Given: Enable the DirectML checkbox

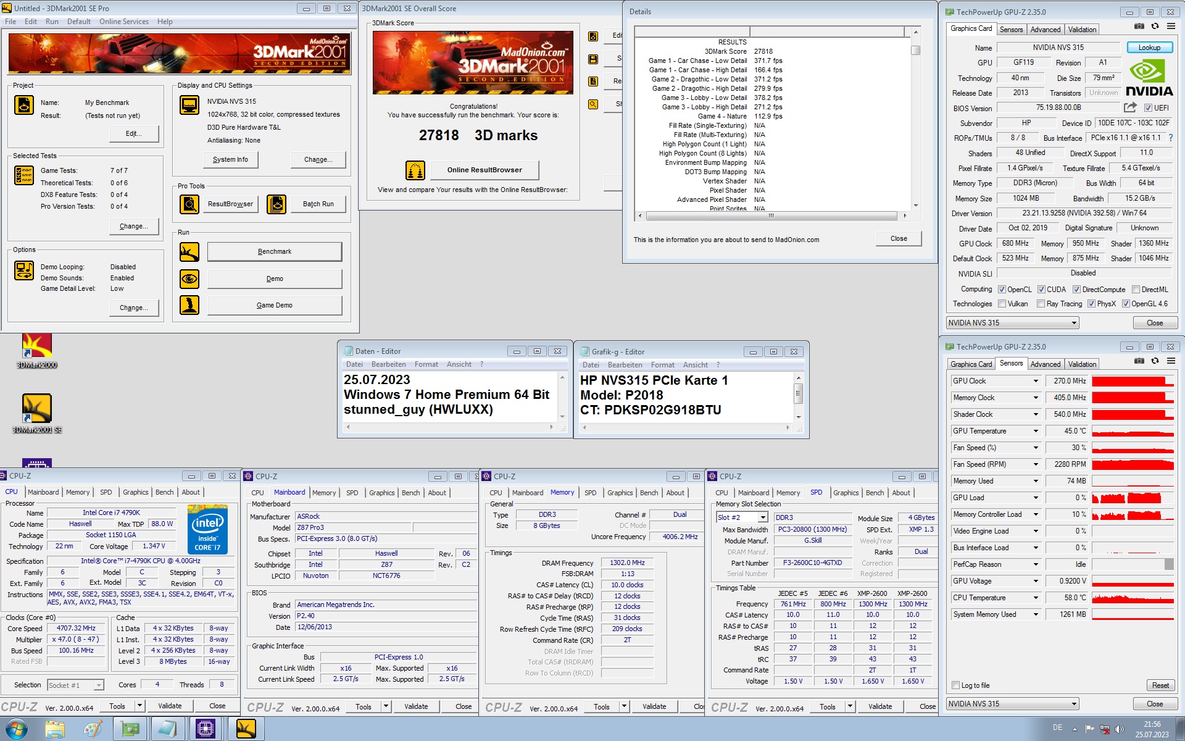Looking at the screenshot, I should (1136, 290).
